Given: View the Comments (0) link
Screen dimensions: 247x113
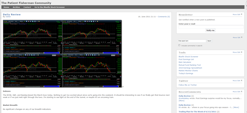Looking at the screenshot, I should click(164, 17).
